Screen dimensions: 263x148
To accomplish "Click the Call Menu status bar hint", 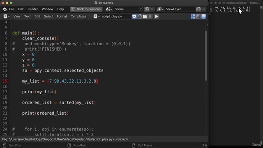I will click(x=145, y=145).
